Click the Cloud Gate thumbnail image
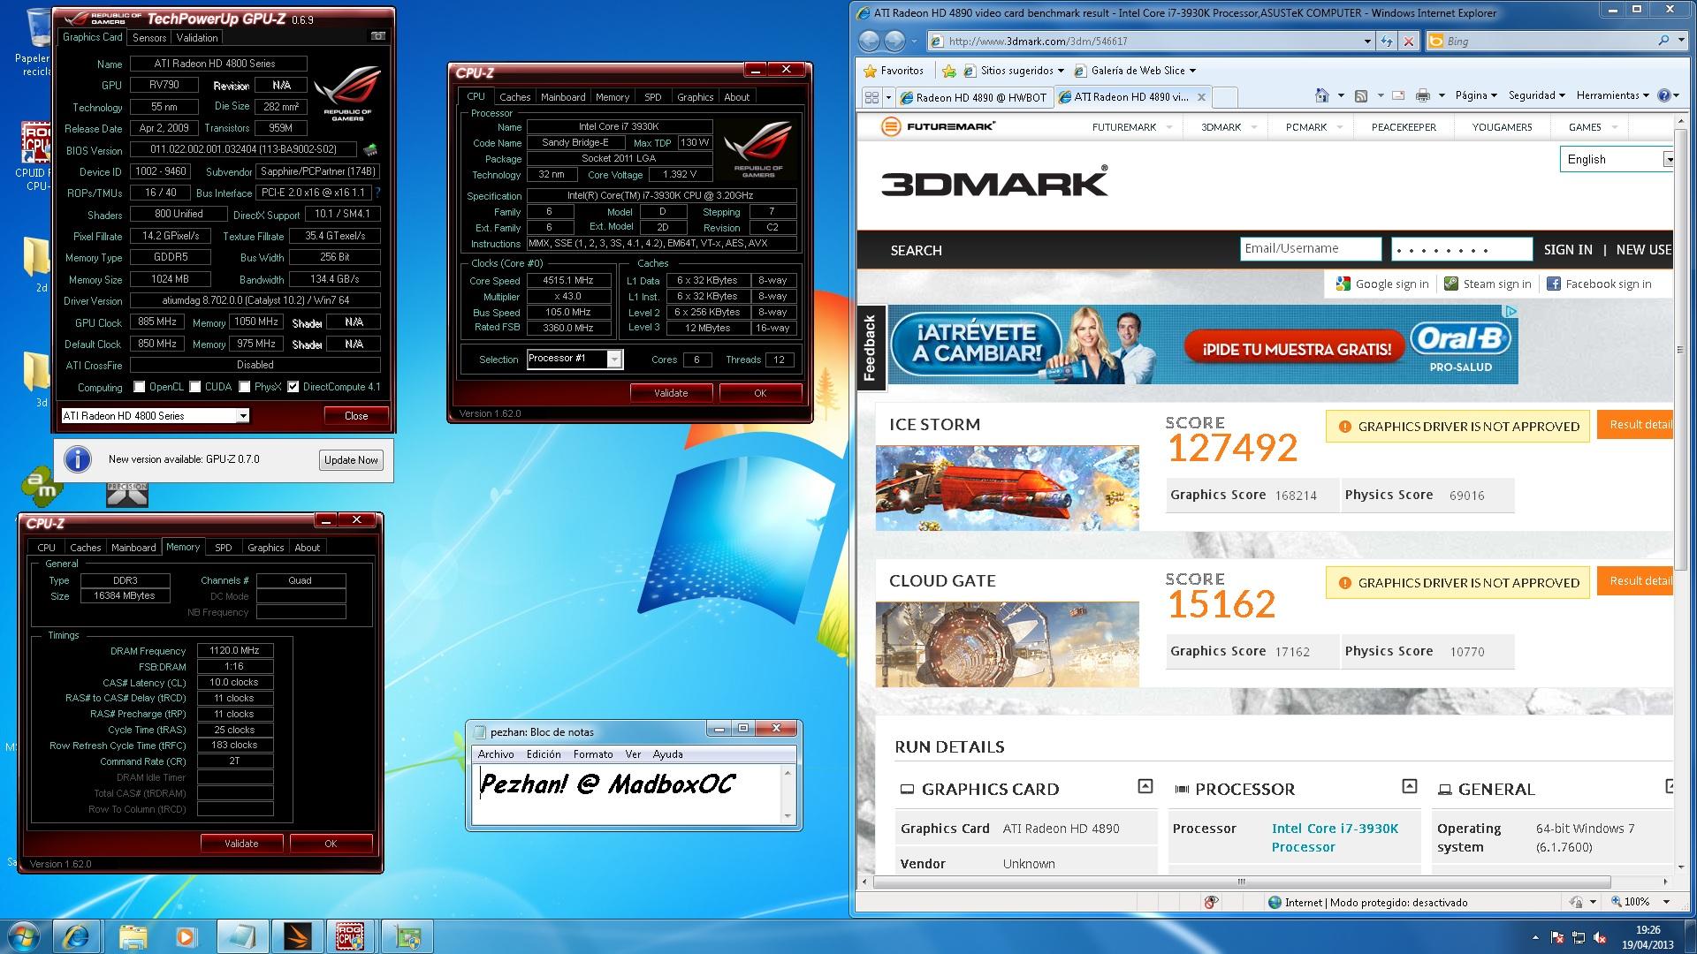Screen dimensions: 1697x954 [x=1007, y=644]
